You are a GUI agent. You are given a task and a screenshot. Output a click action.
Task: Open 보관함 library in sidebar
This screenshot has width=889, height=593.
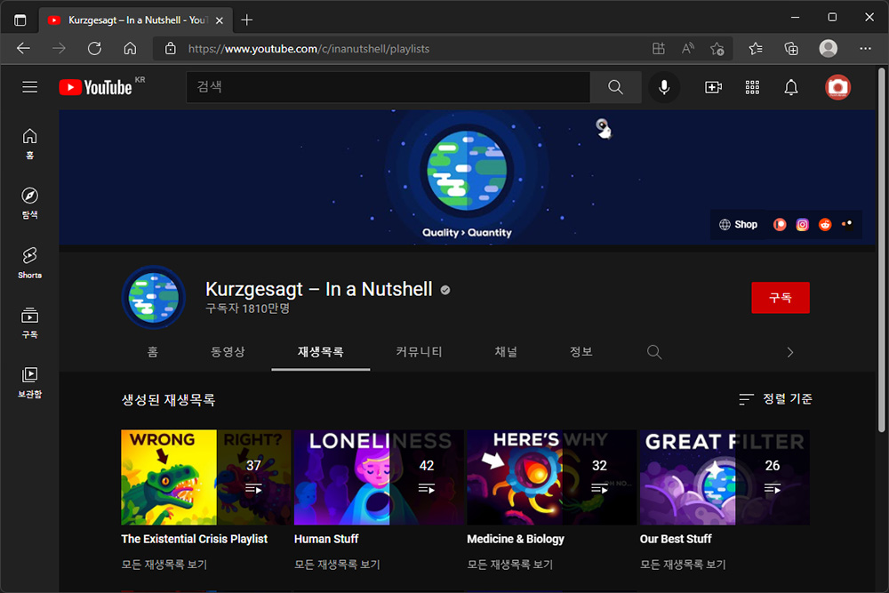(x=29, y=381)
